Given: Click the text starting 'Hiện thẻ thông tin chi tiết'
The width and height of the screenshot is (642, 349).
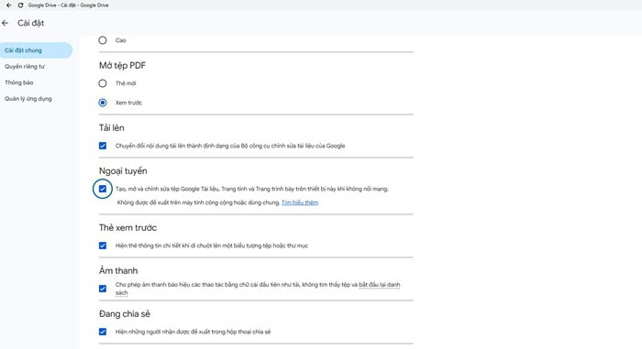Looking at the screenshot, I should pyautogui.click(x=212, y=245).
